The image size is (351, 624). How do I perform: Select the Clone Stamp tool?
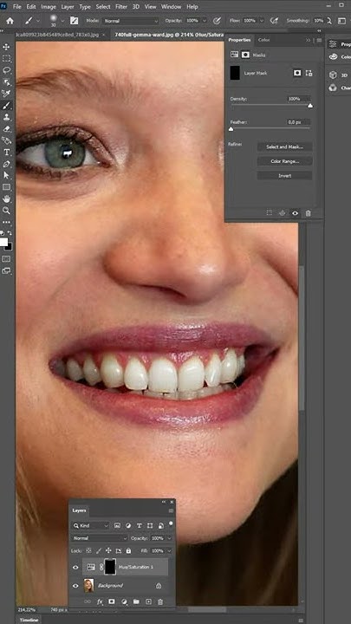coord(7,117)
